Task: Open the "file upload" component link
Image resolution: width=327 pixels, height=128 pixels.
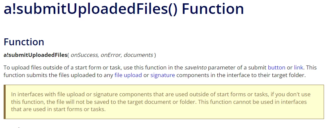Action: coord(128,75)
